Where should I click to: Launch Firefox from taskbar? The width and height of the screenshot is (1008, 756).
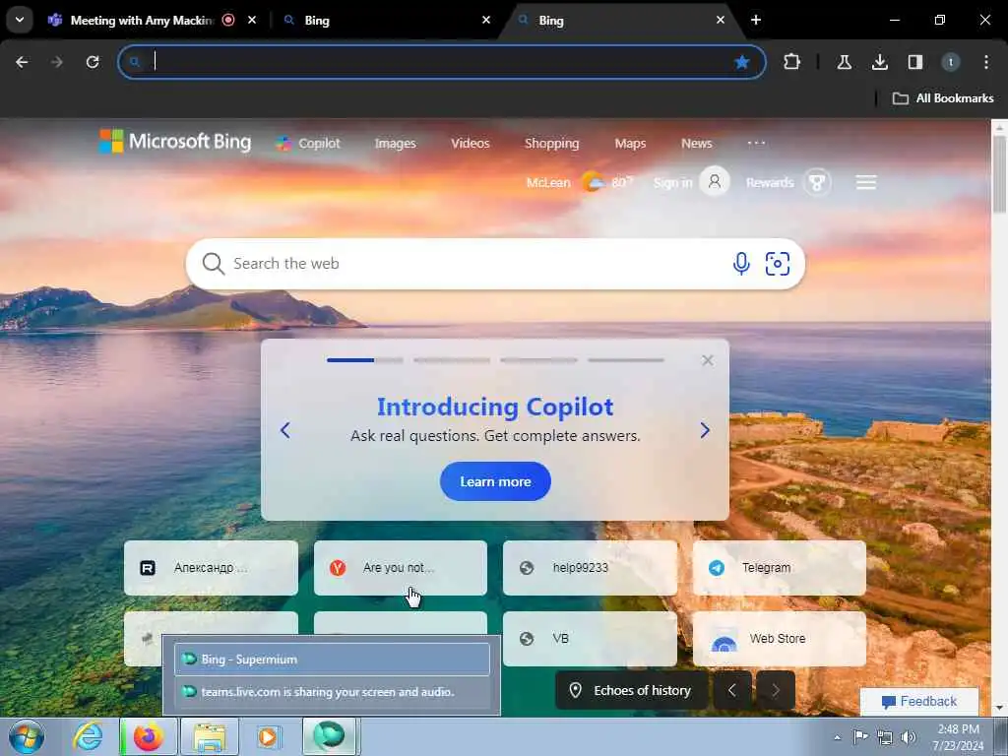[149, 736]
